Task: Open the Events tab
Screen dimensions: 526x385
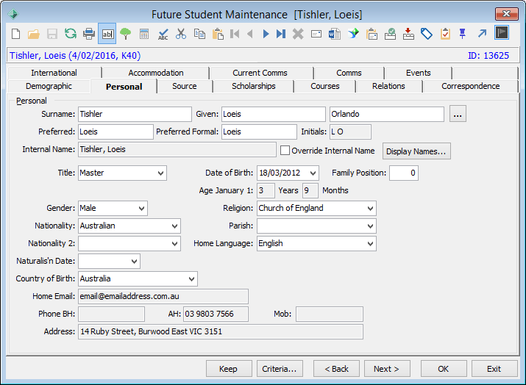Action: (x=419, y=73)
